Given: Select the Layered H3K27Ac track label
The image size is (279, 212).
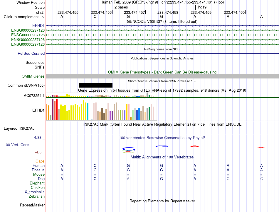Looking at the screenshot, I should [x=19, y=129].
